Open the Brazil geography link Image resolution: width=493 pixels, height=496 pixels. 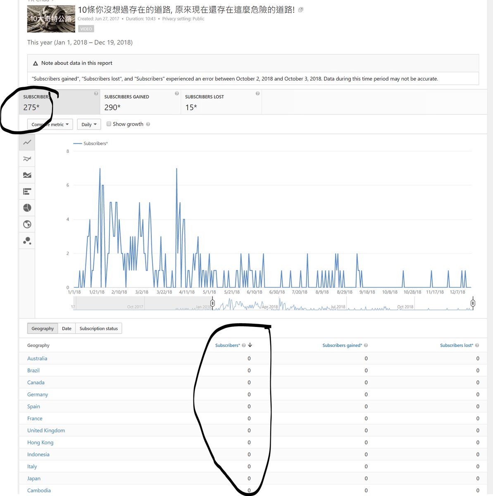[x=33, y=370]
